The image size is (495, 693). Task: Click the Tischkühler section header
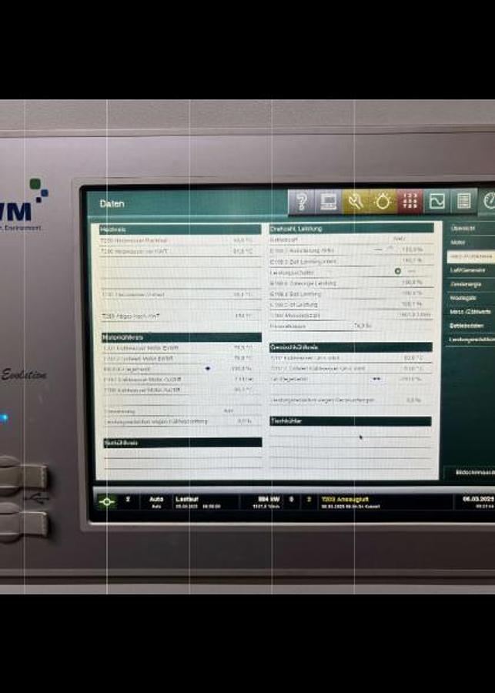coord(350,421)
